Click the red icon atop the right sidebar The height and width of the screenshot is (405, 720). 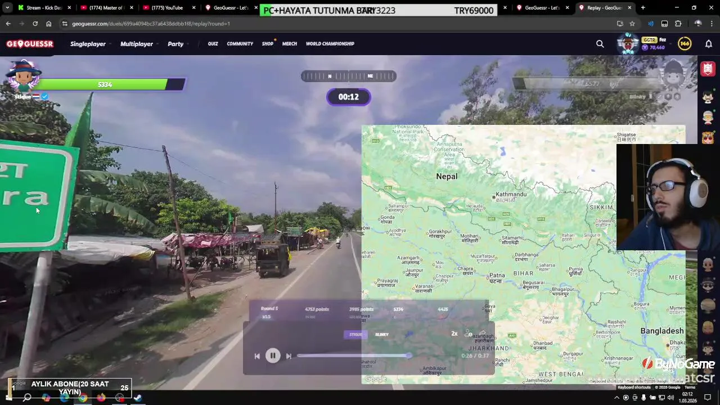coord(708,69)
